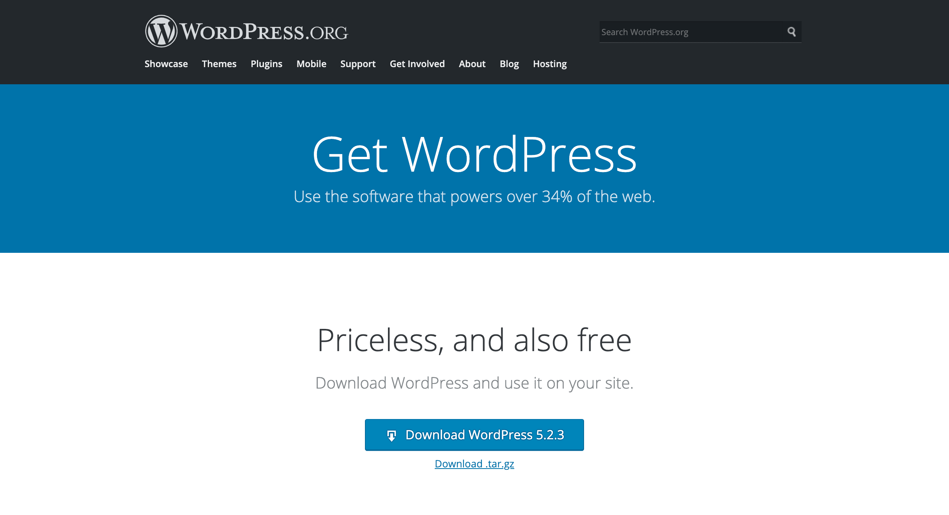Select the Themes menu item

[219, 64]
